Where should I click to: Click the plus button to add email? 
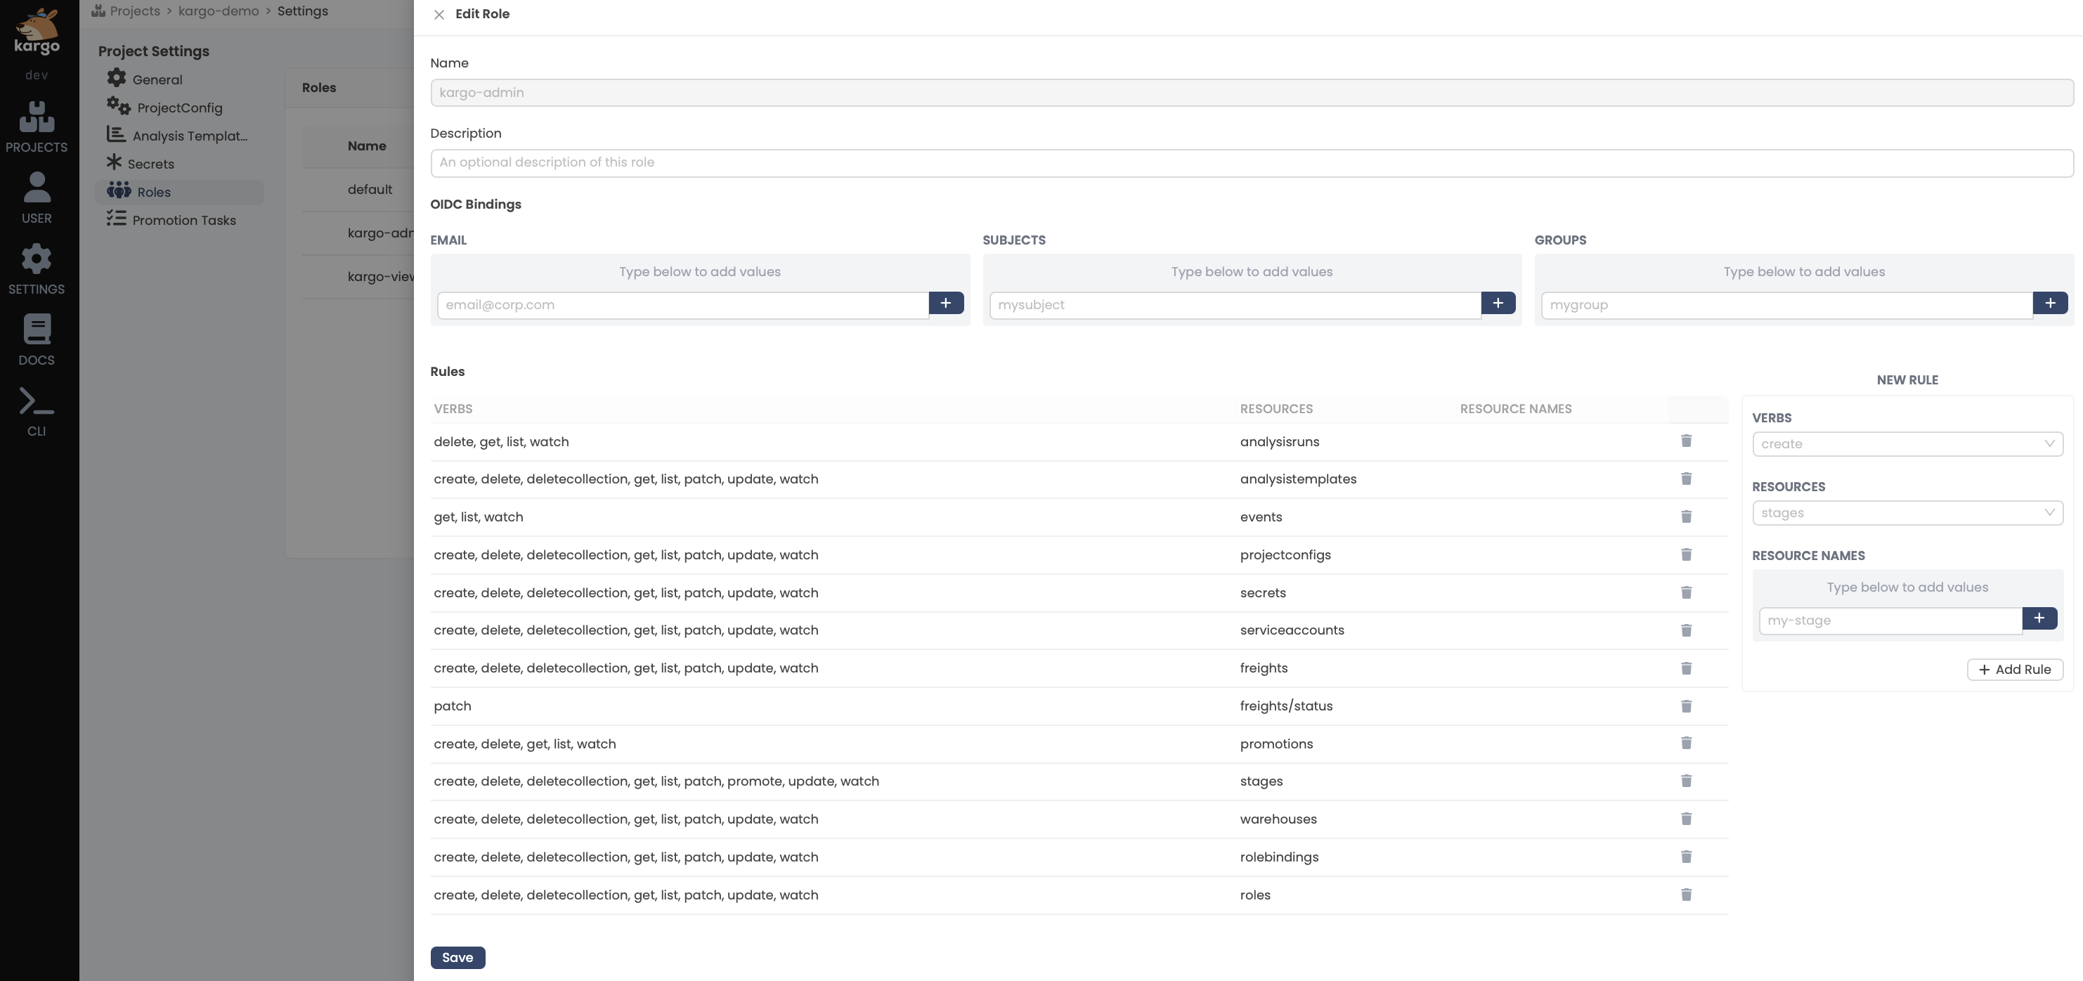click(945, 304)
